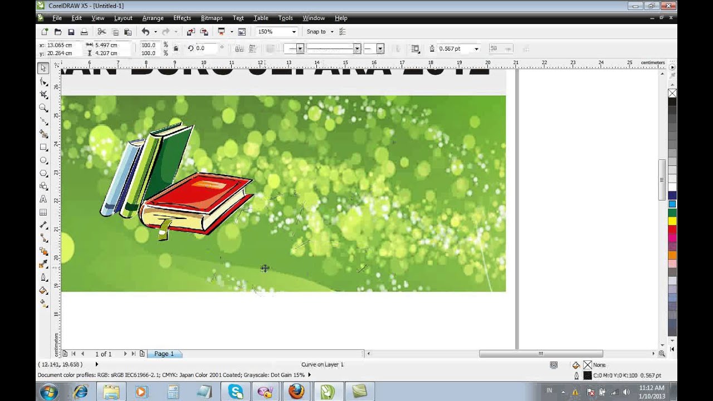The width and height of the screenshot is (713, 401).
Task: Click the Page 1 tab
Action: pyautogui.click(x=164, y=354)
